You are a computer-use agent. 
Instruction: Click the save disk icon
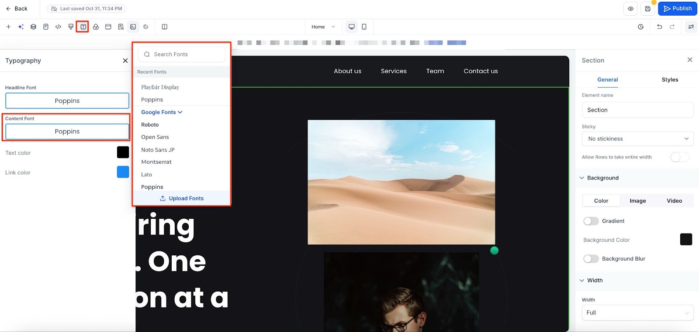tap(647, 9)
